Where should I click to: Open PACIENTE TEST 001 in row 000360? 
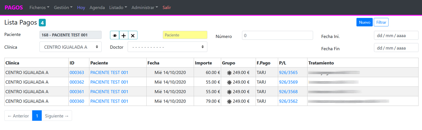109,101
